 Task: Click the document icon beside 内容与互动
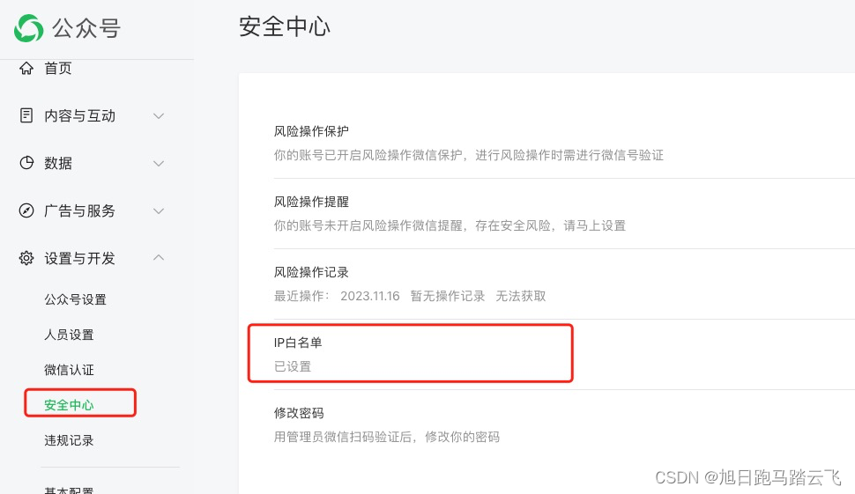[26, 115]
